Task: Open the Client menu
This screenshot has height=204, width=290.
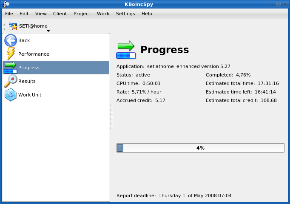Action: pyautogui.click(x=60, y=14)
